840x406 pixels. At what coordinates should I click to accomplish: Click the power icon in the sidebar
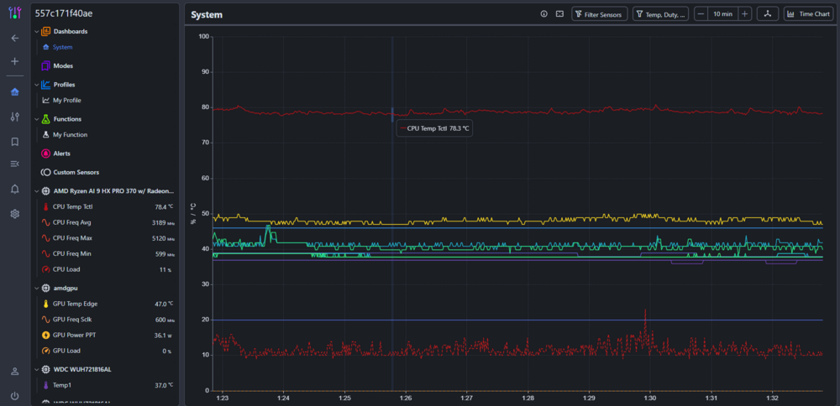15,396
